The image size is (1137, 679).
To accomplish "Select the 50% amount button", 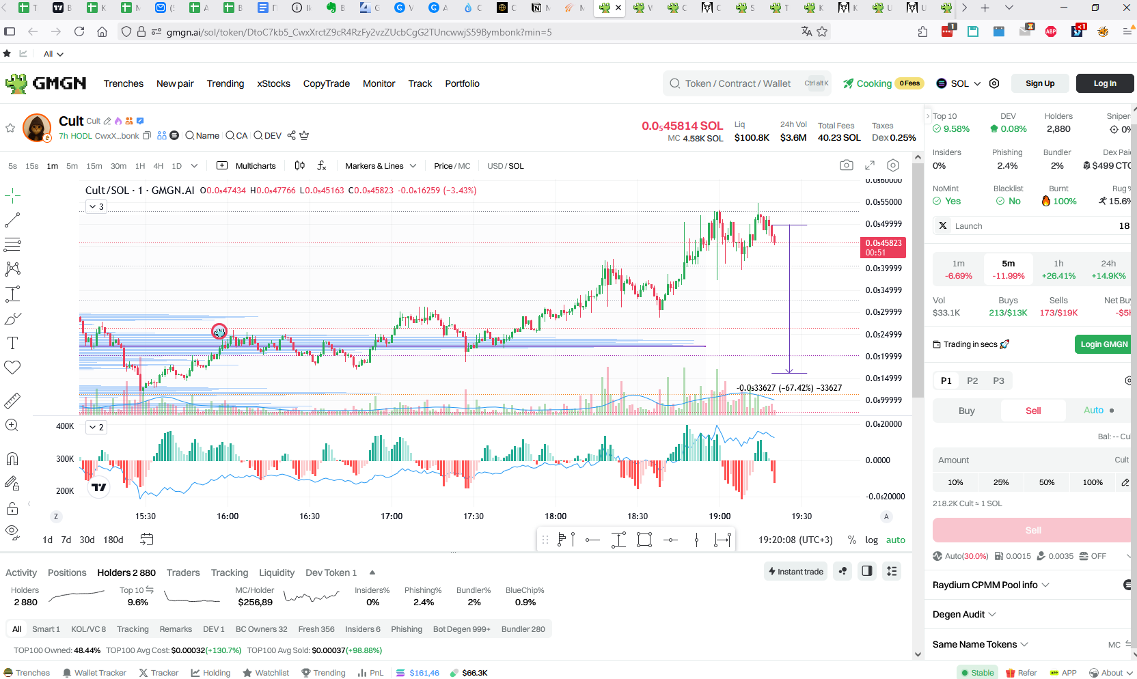I will [x=1047, y=482].
